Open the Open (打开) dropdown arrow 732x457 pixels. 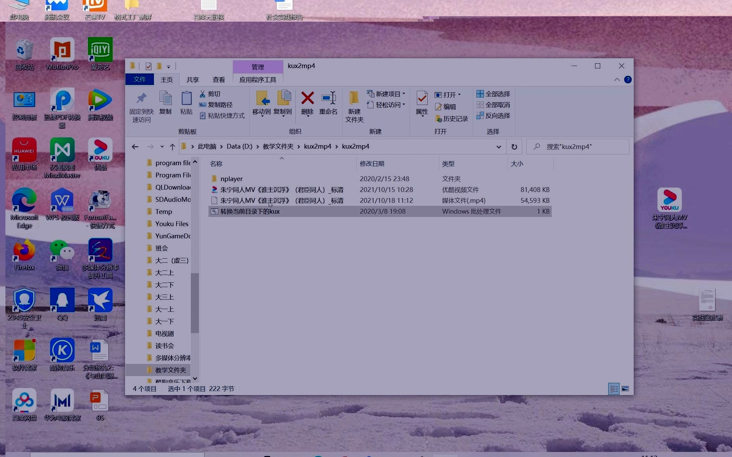[459, 95]
